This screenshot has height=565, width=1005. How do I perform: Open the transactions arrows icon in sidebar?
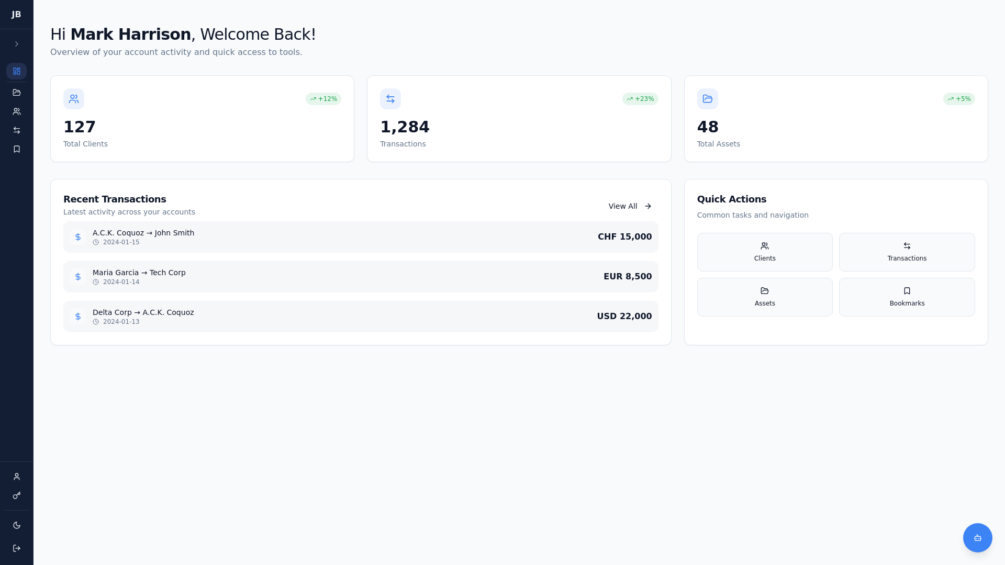click(17, 130)
